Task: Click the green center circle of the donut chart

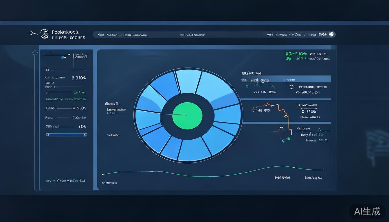Action: pyautogui.click(x=187, y=115)
